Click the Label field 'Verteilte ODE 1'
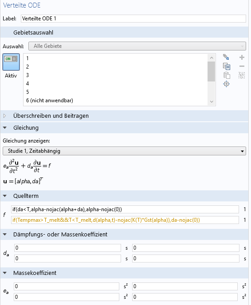The height and width of the screenshot is (305, 251). (x=133, y=19)
